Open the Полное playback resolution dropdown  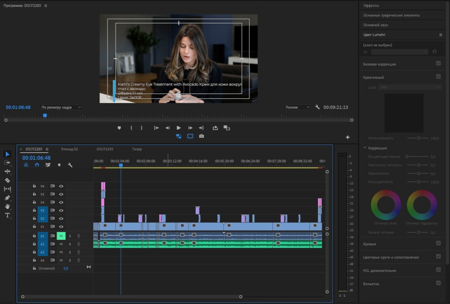[x=297, y=107]
